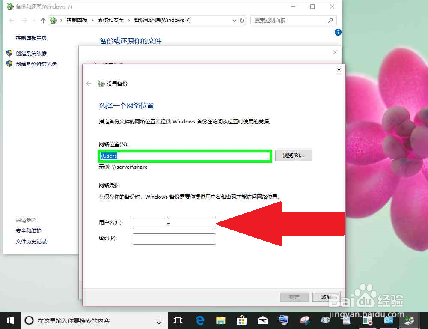Click the 示例: \\server\share hint text

[123, 167]
